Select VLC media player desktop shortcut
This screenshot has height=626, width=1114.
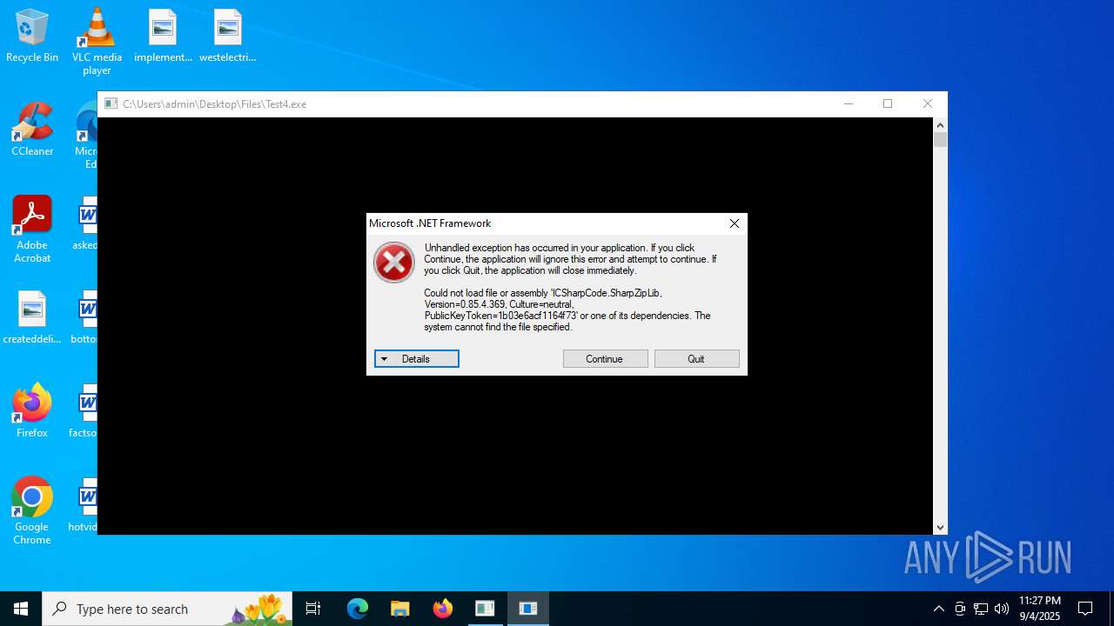97,42
